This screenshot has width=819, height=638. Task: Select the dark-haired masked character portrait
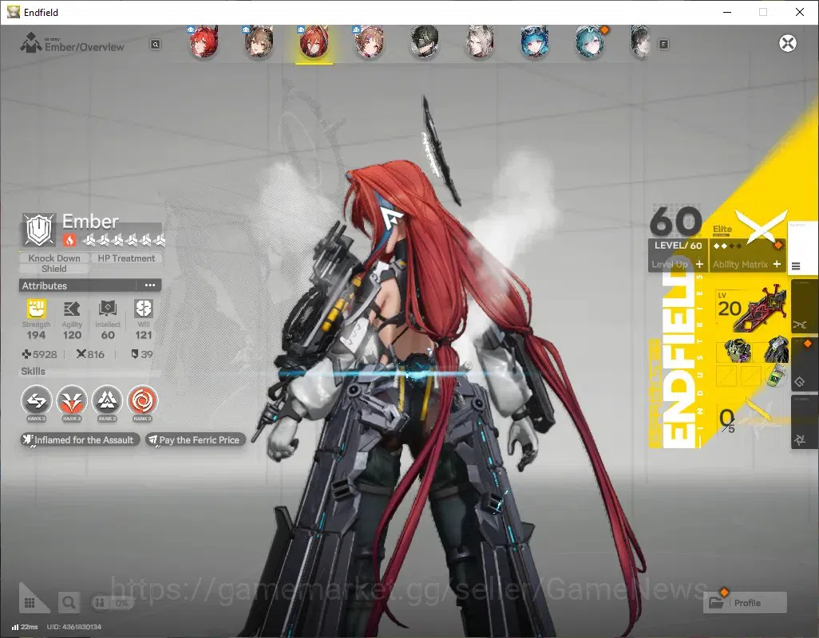[424, 41]
